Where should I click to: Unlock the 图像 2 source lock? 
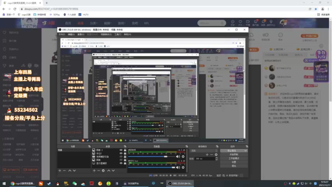click(125, 150)
